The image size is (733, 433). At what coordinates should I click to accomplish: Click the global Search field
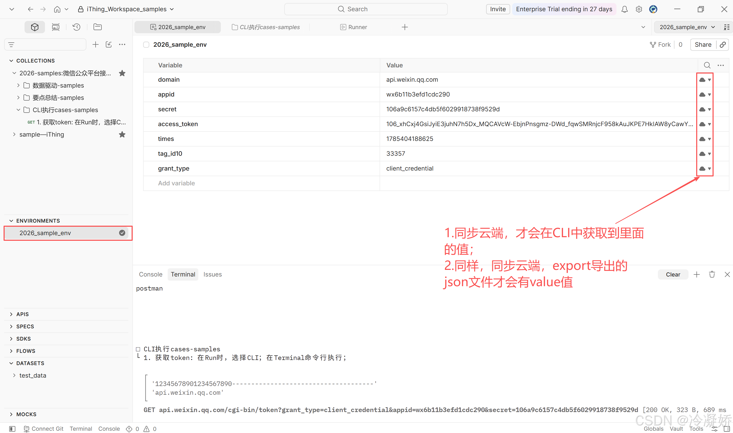(x=366, y=9)
